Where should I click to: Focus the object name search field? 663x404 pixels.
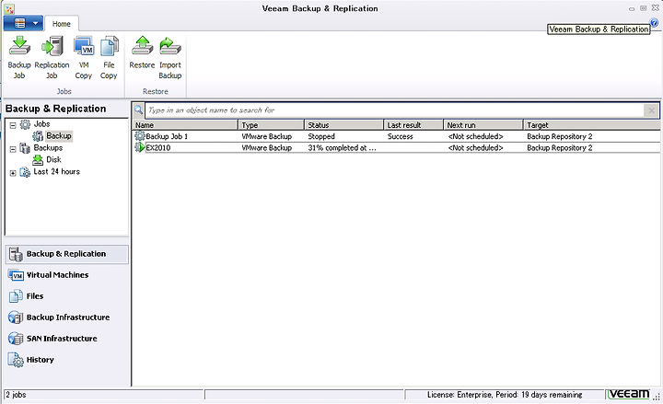click(394, 110)
